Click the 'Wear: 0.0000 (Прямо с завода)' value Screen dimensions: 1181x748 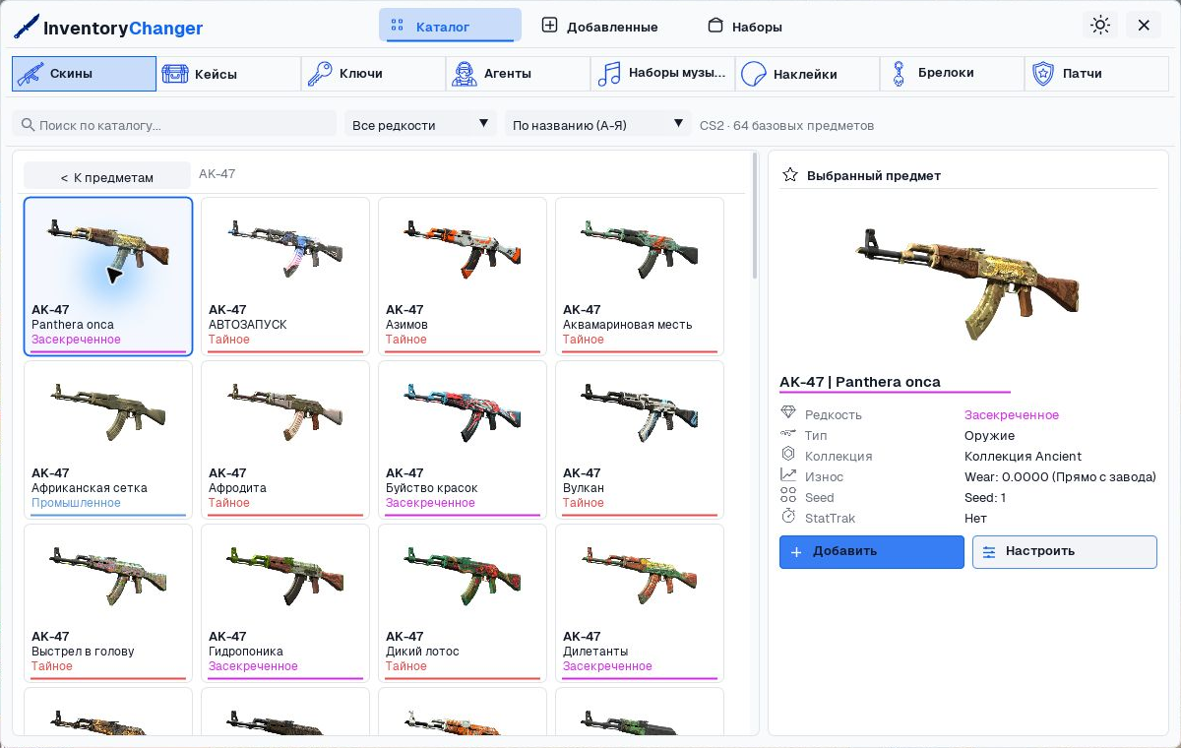coord(1060,476)
